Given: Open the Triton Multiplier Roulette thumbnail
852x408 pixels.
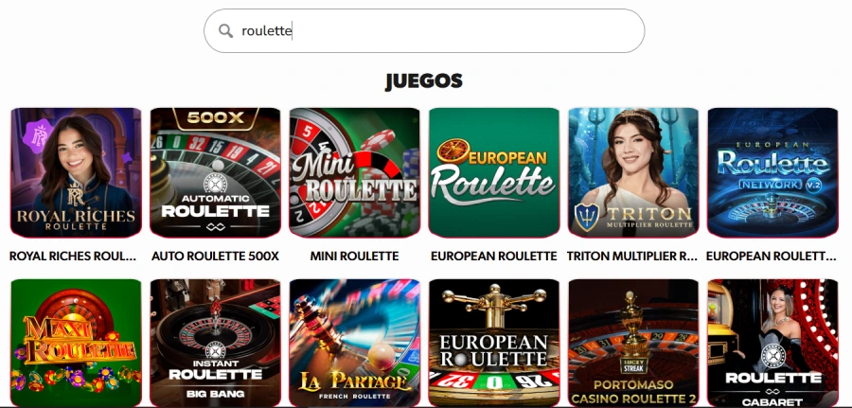Looking at the screenshot, I should (633, 173).
